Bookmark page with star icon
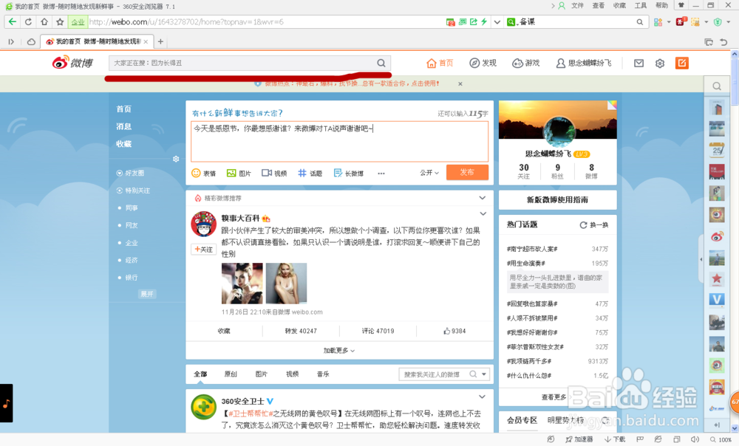 click(x=60, y=21)
